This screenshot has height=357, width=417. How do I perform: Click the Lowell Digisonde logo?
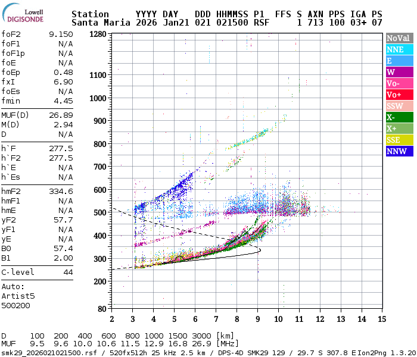[x=23, y=13]
